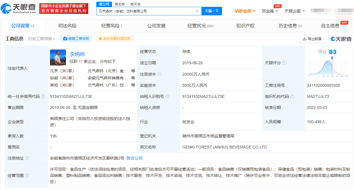Clear the search box with the X icon
This screenshot has width=354, height=190.
pyautogui.click(x=197, y=11)
